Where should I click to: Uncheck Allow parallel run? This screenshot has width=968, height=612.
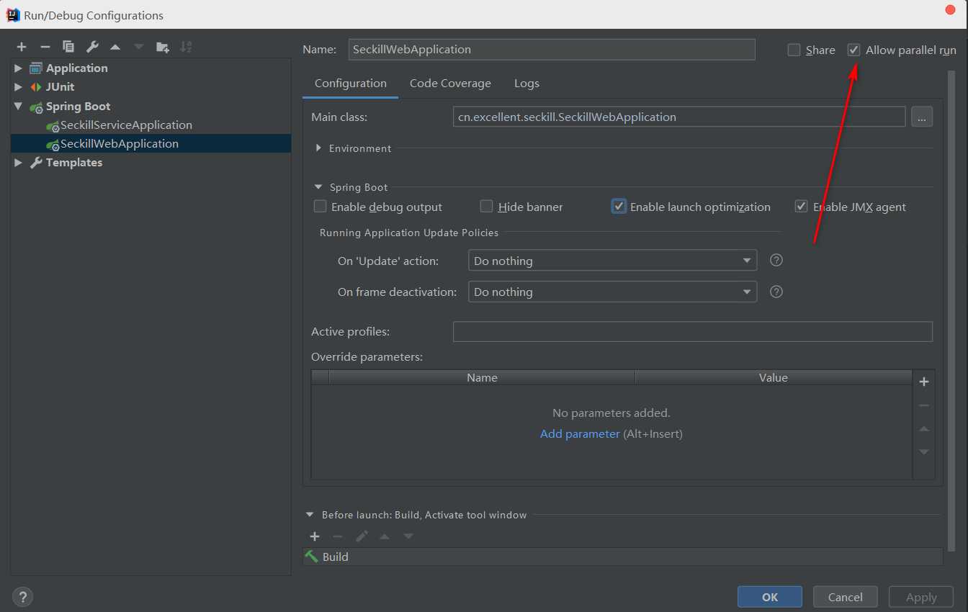tap(853, 50)
